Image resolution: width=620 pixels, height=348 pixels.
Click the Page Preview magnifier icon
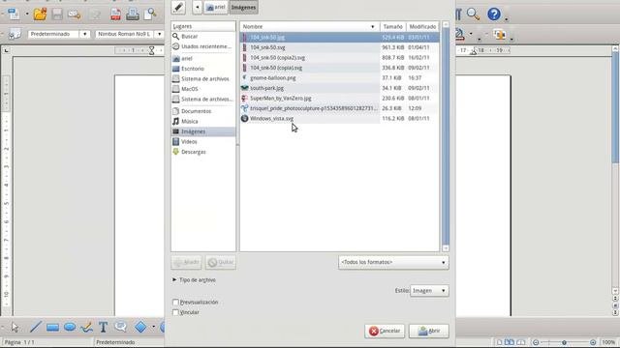[150, 14]
